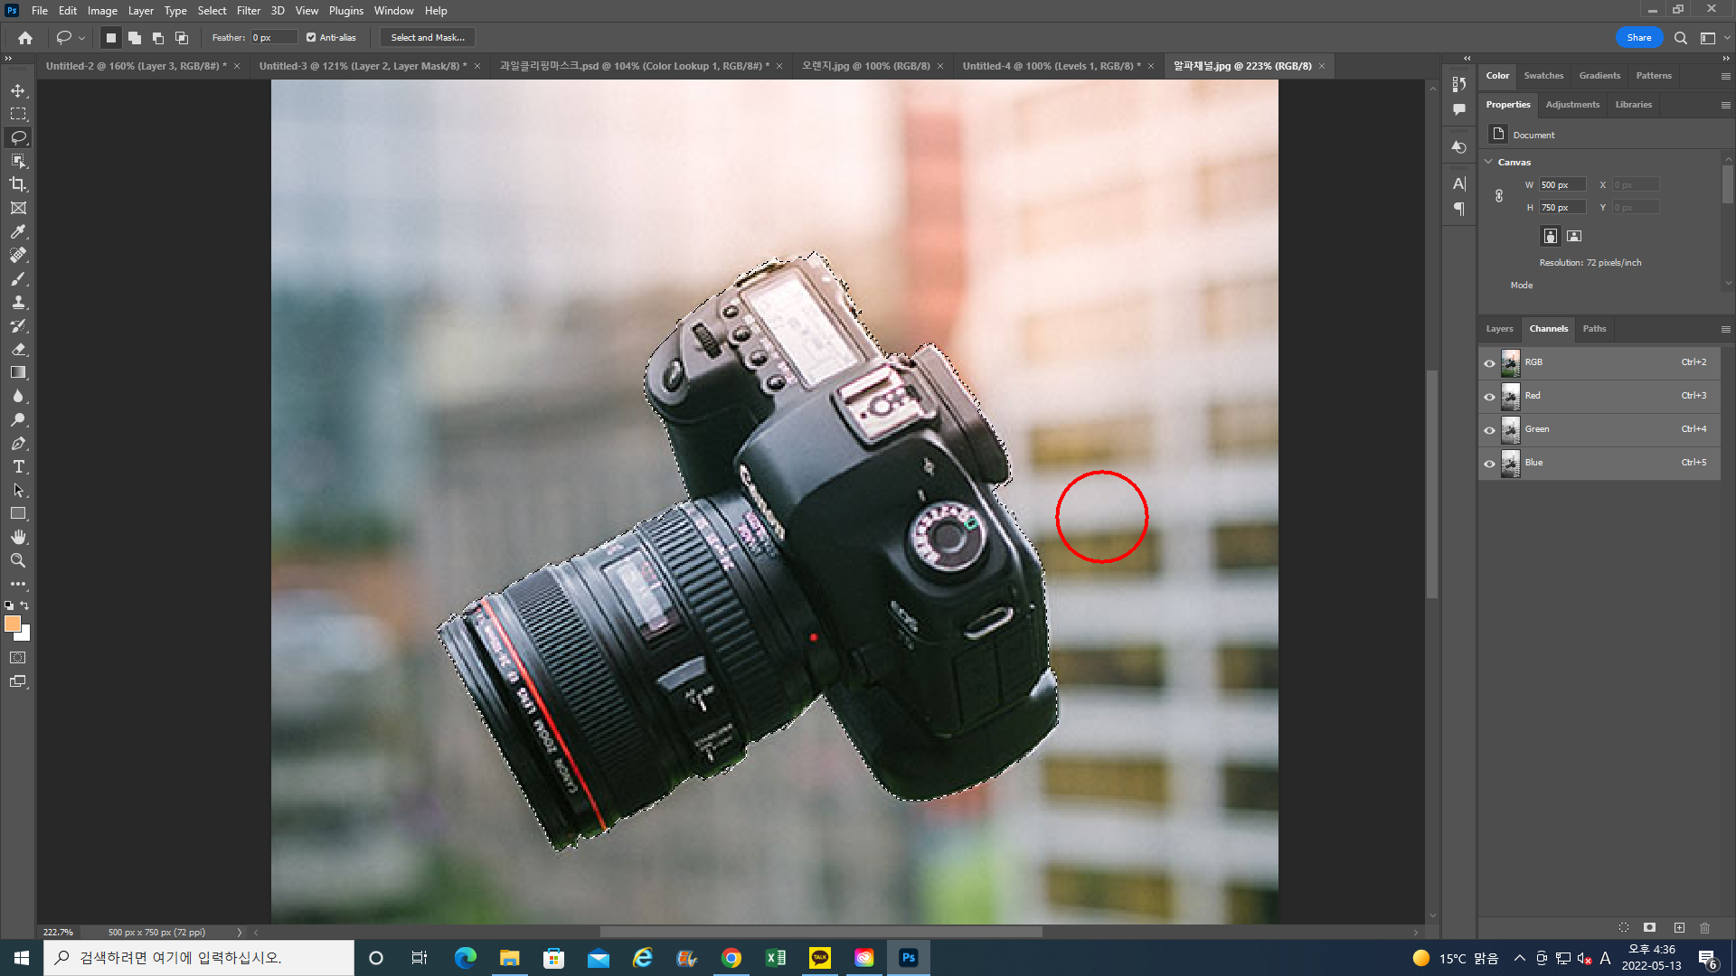Click the Share button
Viewport: 1736px width, 976px height.
click(1638, 38)
